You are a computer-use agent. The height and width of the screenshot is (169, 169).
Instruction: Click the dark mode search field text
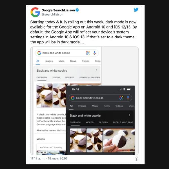pos(90,98)
